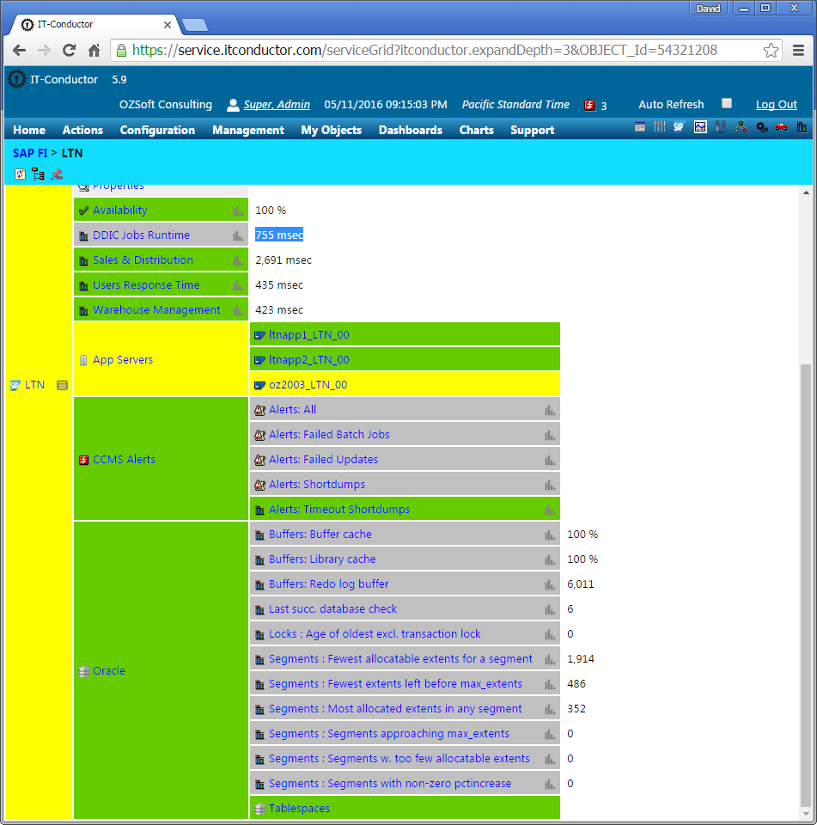Image resolution: width=817 pixels, height=825 pixels.
Task: Open the ltnapp2_LTN_00 app server link
Action: [x=308, y=360]
